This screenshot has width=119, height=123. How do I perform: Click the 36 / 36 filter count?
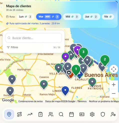coord(57,47)
